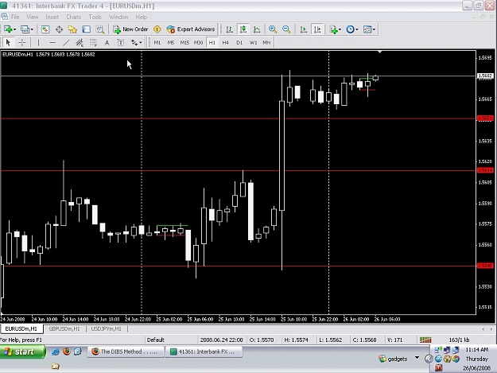Open the Charts menu

click(x=73, y=17)
